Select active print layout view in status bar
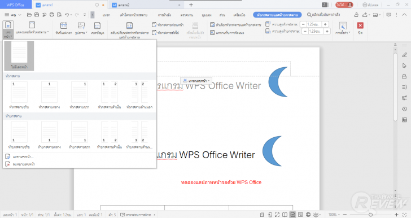This screenshot has height=218, width=411. (x=292, y=215)
